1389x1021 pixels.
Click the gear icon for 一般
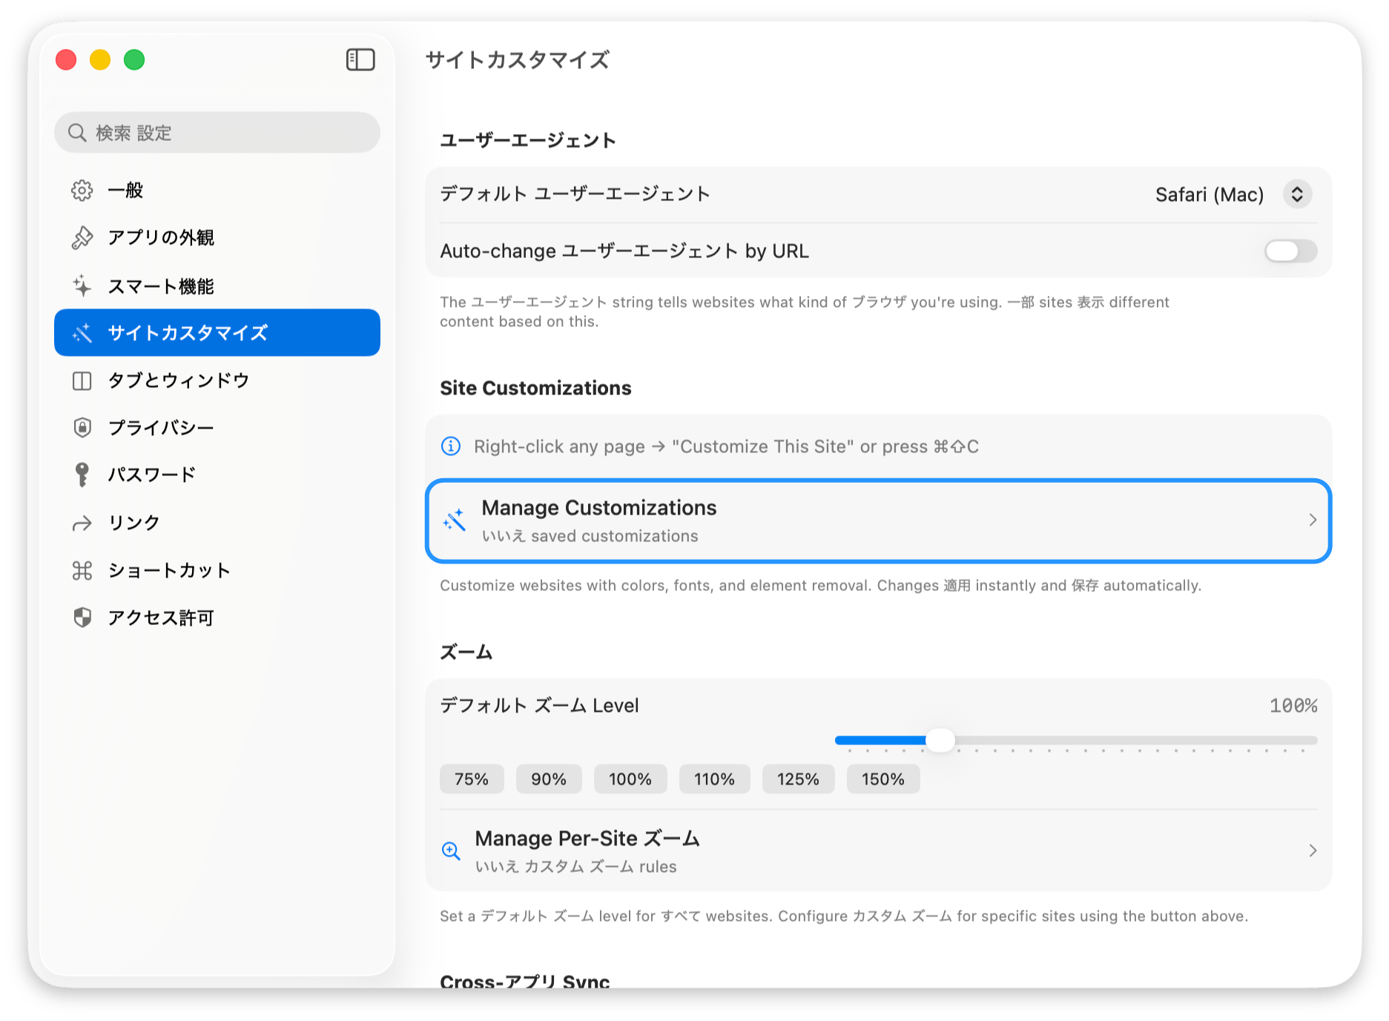pyautogui.click(x=82, y=191)
